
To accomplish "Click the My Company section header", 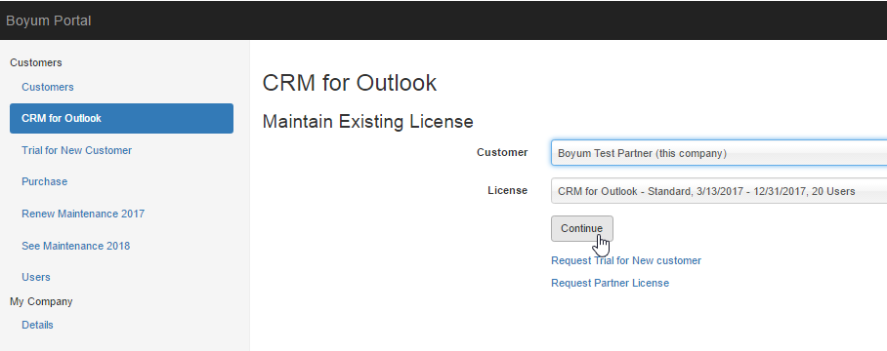I will tap(41, 301).
